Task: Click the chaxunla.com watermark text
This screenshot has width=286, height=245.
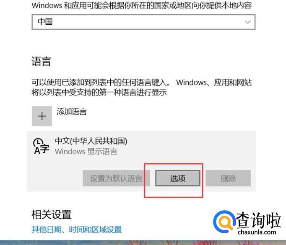Action: [x=257, y=232]
